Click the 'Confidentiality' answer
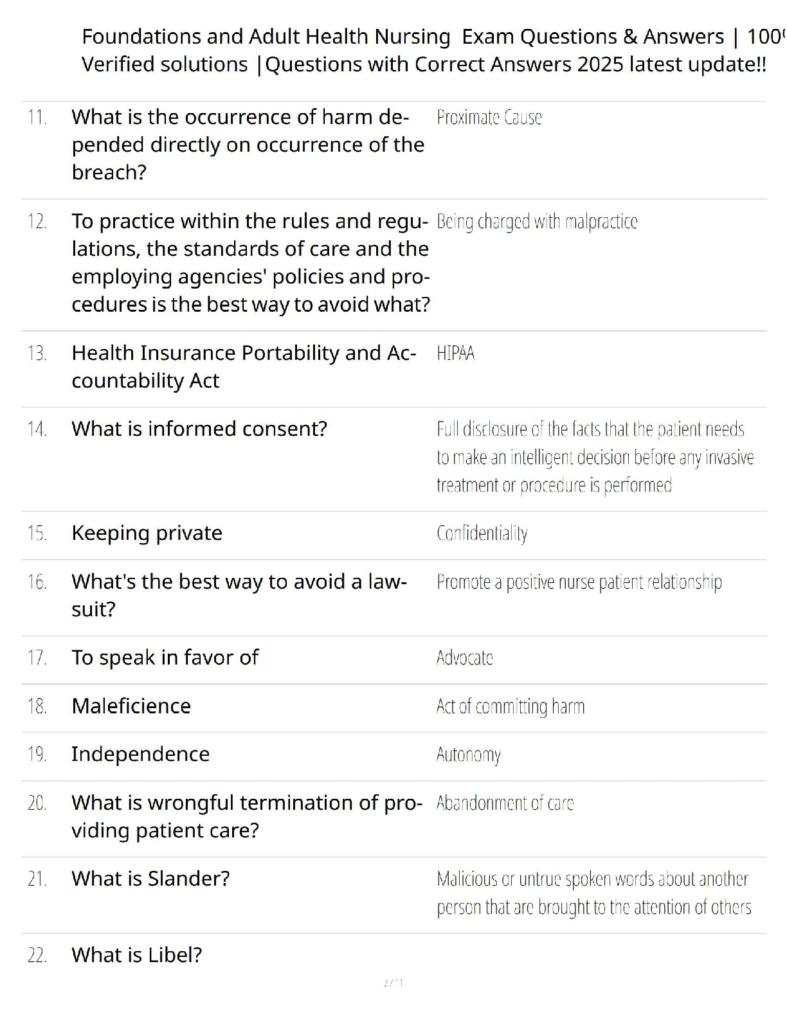This screenshot has height=1018, width=787. click(482, 533)
